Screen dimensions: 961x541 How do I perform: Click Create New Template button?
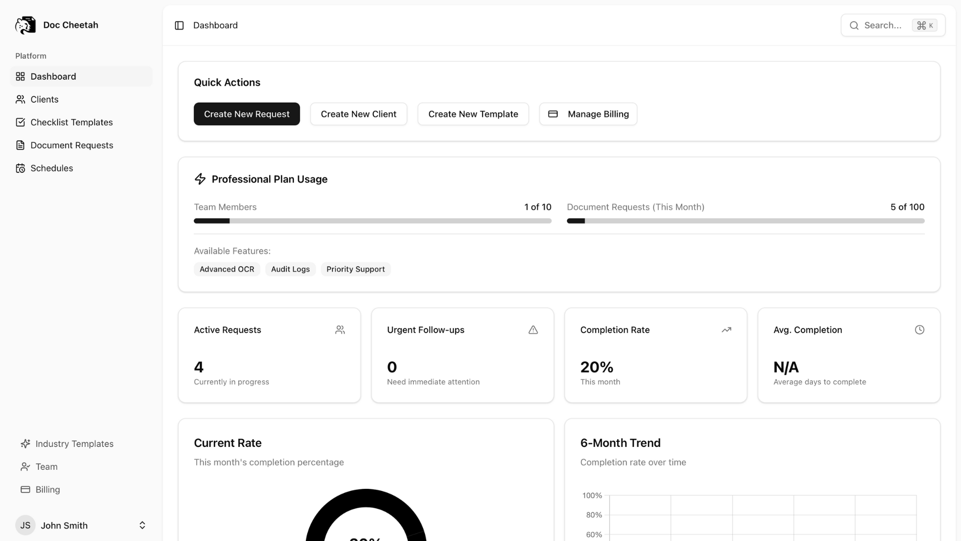(473, 114)
